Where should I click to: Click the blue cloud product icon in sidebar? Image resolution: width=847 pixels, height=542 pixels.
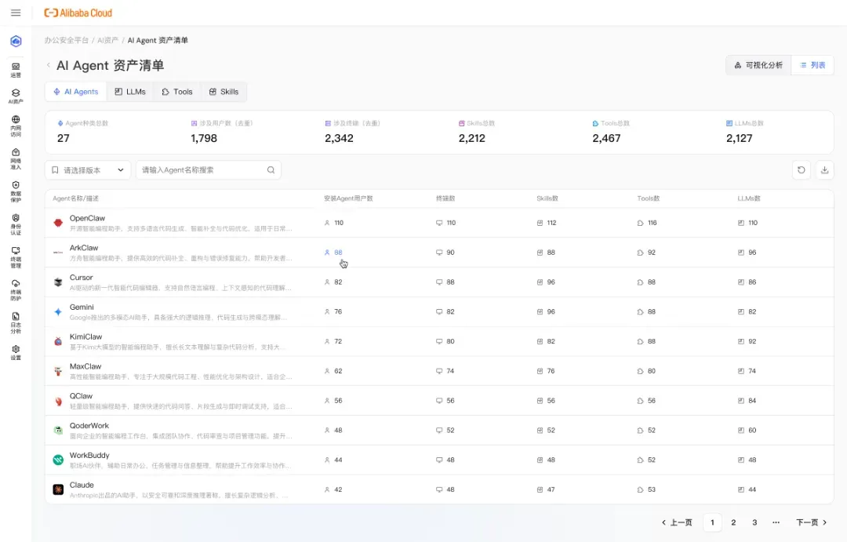click(16, 41)
